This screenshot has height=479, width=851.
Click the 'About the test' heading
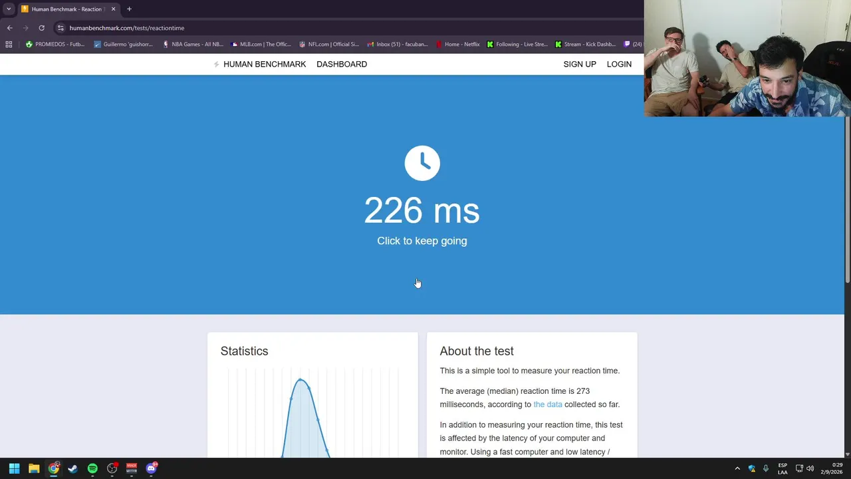pyautogui.click(x=477, y=351)
